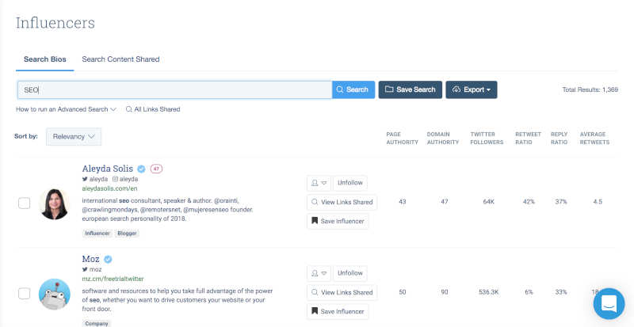Open Moz name link
The height and width of the screenshot is (327, 634).
91,259
